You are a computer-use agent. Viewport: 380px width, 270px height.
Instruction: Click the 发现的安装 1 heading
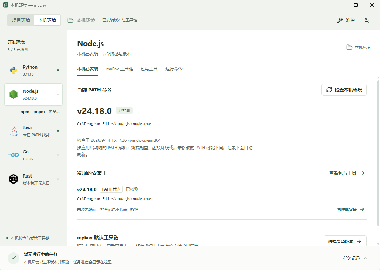[x=91, y=173]
